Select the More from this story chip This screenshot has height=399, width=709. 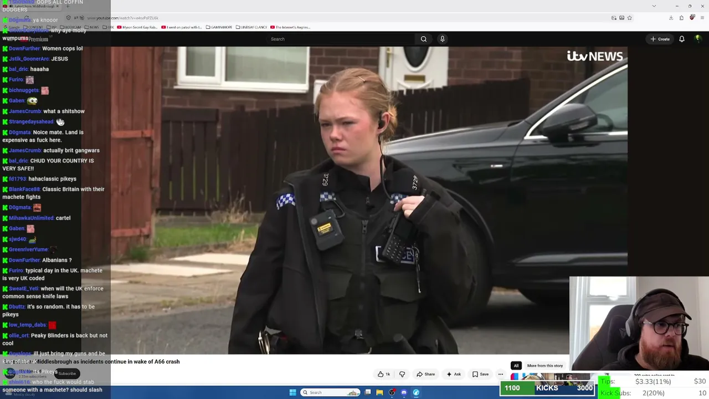[x=545, y=366]
